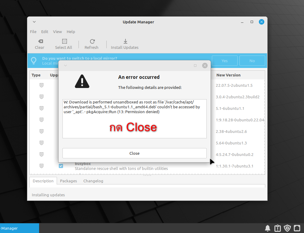Click Close button in error dialog

click(x=135, y=153)
